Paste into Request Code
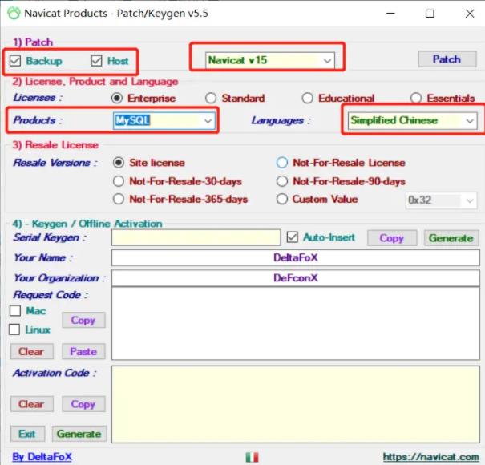Image resolution: width=485 pixels, height=465 pixels. [83, 351]
